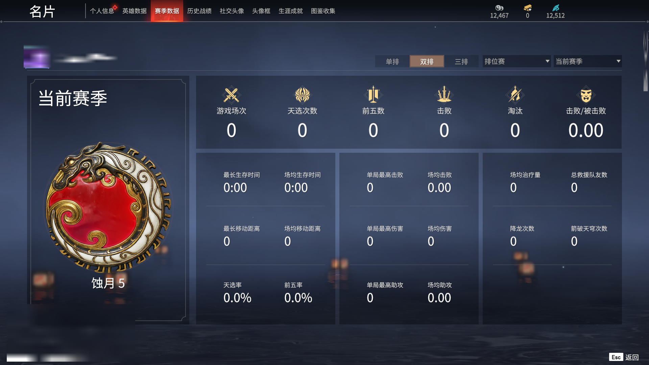Click the gold ingot currency icon
The width and height of the screenshot is (649, 365).
pyautogui.click(x=528, y=8)
